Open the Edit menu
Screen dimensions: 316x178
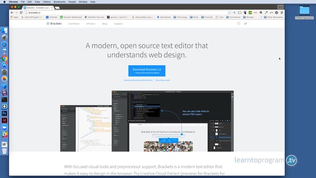30,2
